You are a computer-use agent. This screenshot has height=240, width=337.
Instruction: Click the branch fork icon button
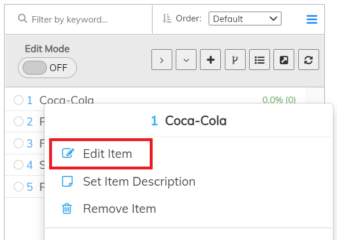[x=235, y=60]
